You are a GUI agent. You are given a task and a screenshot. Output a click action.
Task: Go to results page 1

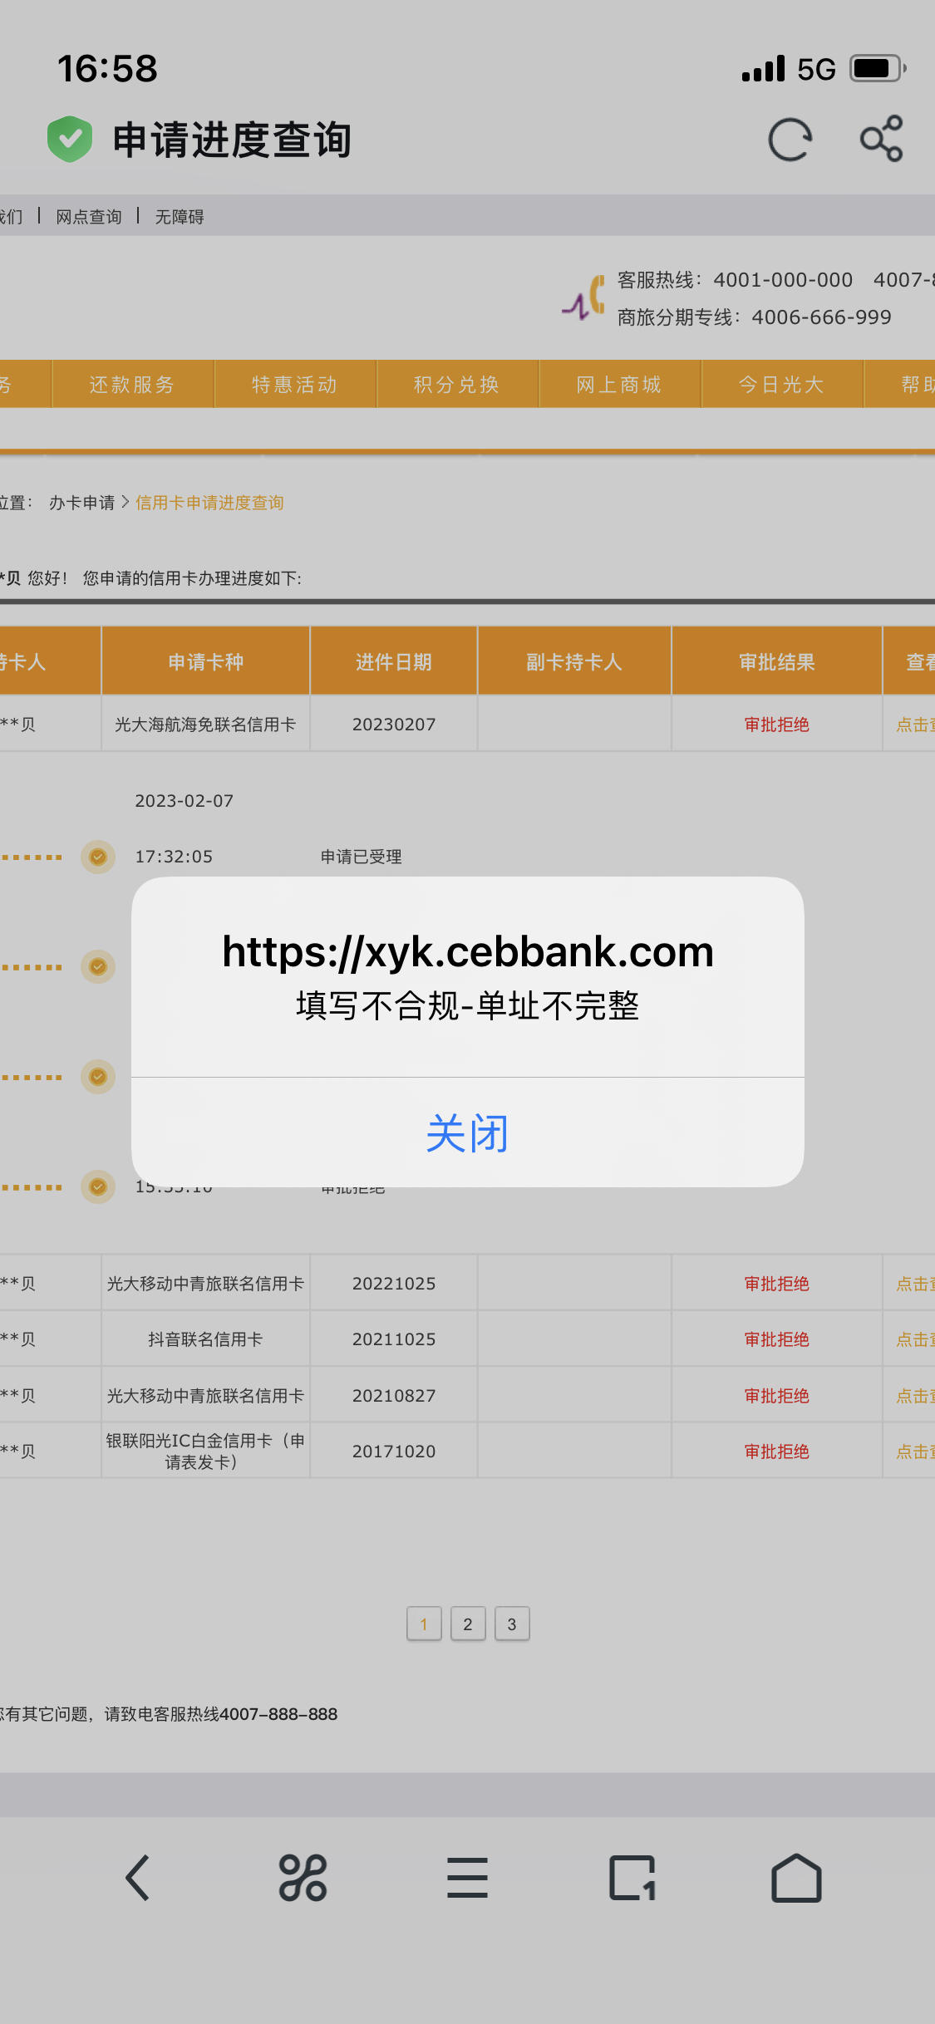click(x=424, y=1624)
